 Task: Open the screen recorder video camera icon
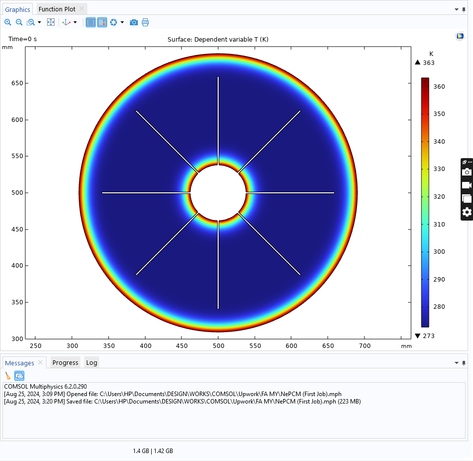click(x=467, y=185)
